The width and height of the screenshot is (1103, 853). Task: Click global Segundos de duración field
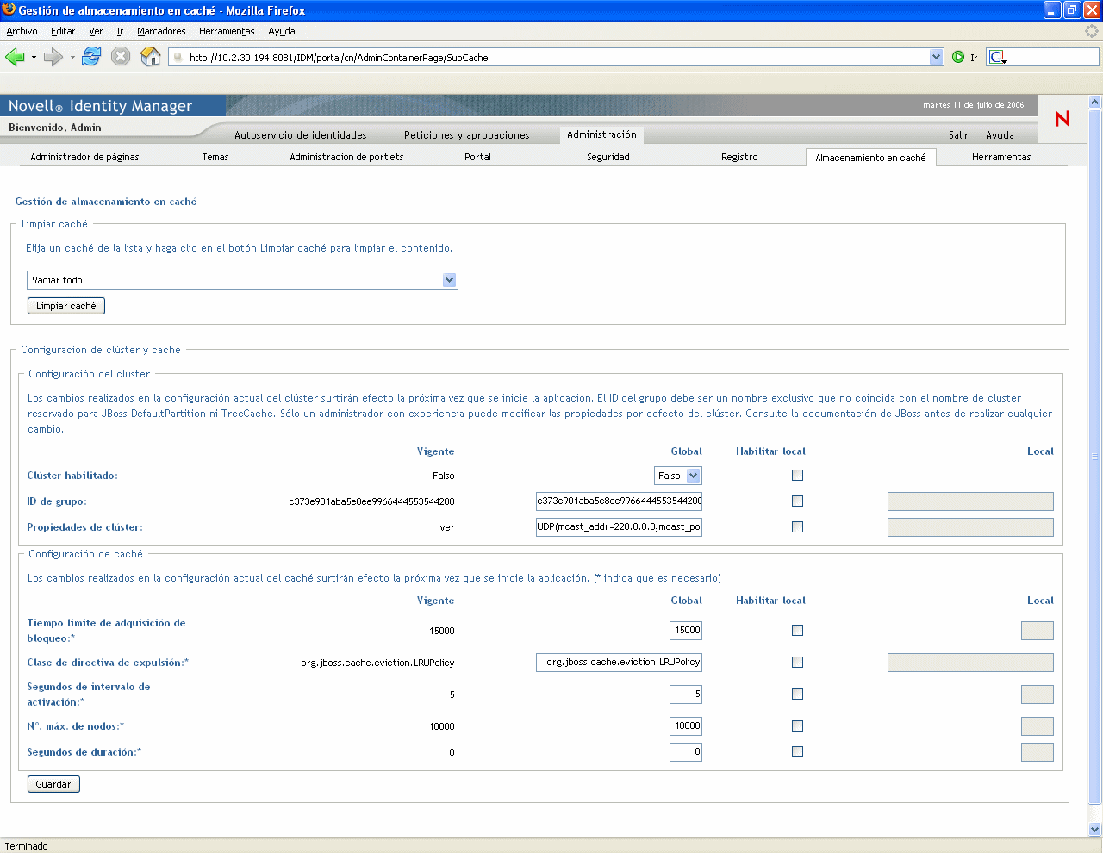coord(686,752)
